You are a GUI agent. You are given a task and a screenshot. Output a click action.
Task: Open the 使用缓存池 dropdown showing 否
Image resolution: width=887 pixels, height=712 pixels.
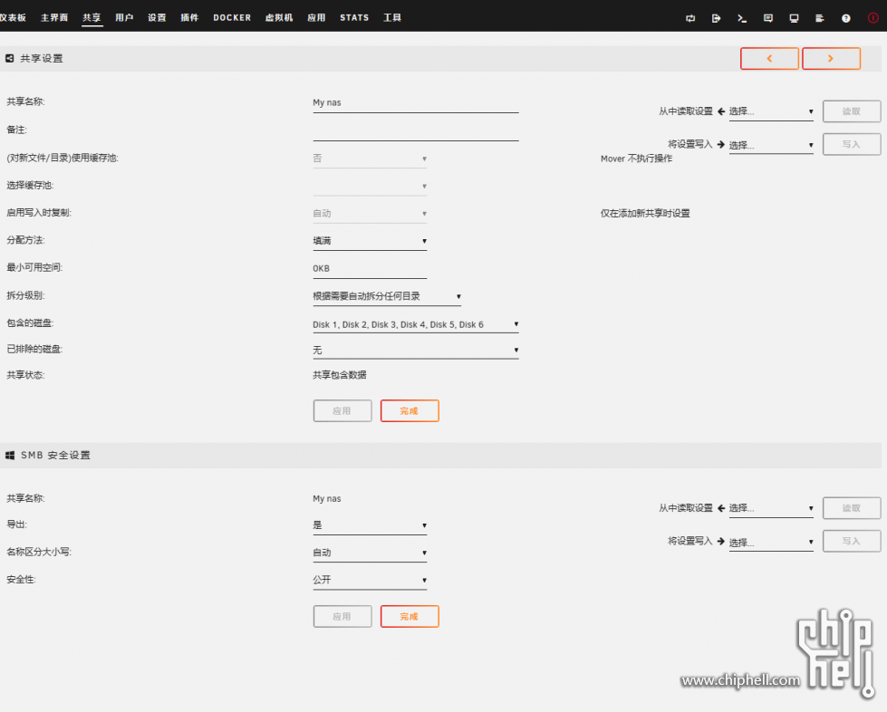(370, 159)
